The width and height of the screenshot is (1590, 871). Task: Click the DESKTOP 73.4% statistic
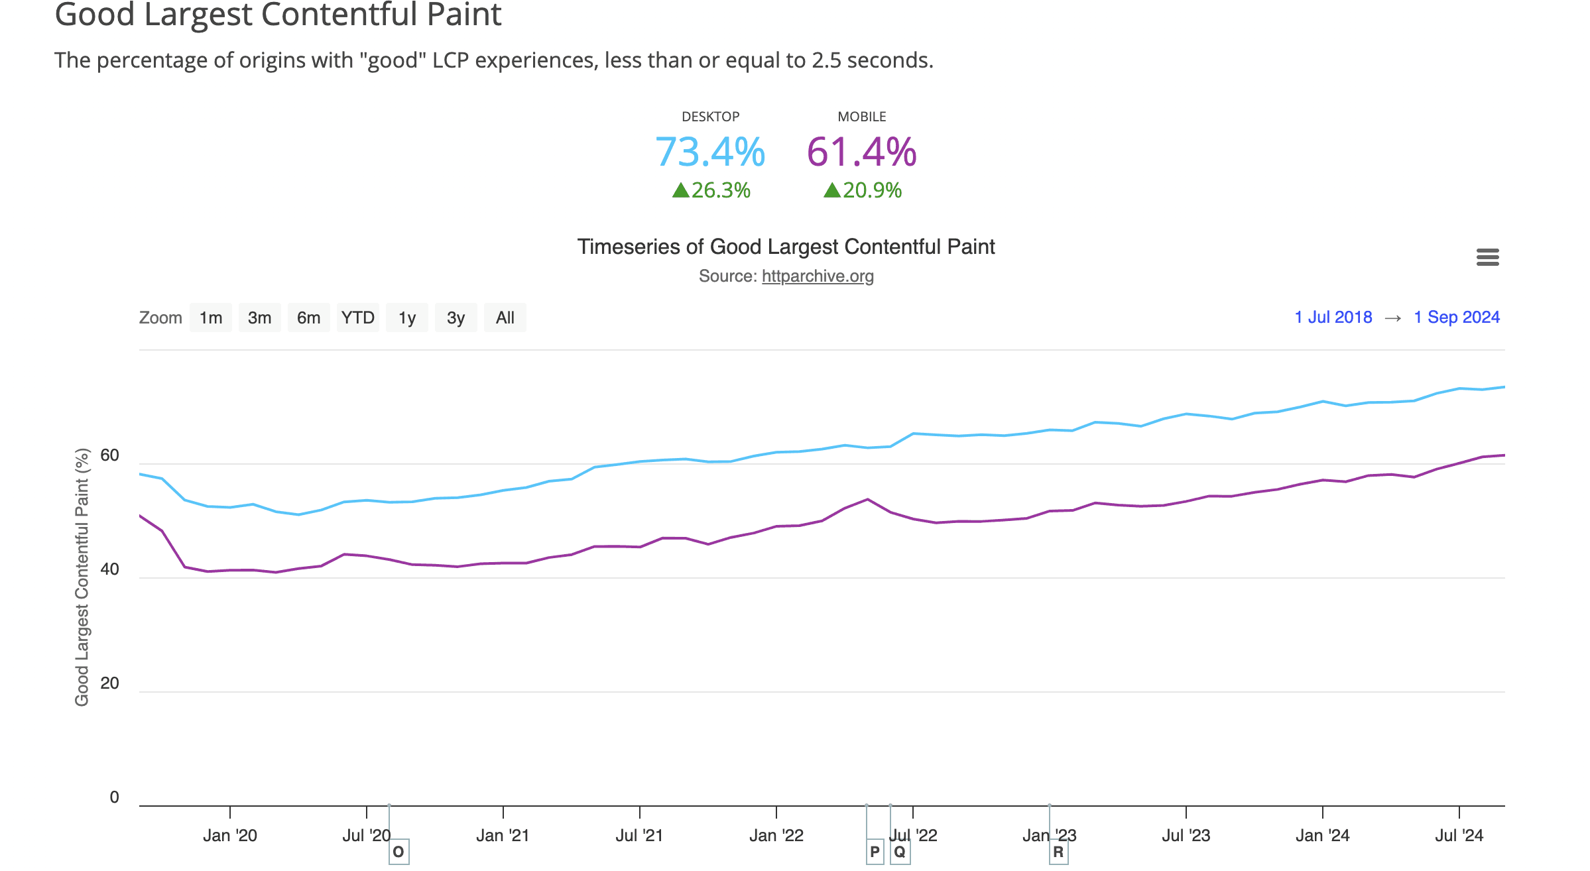(709, 153)
